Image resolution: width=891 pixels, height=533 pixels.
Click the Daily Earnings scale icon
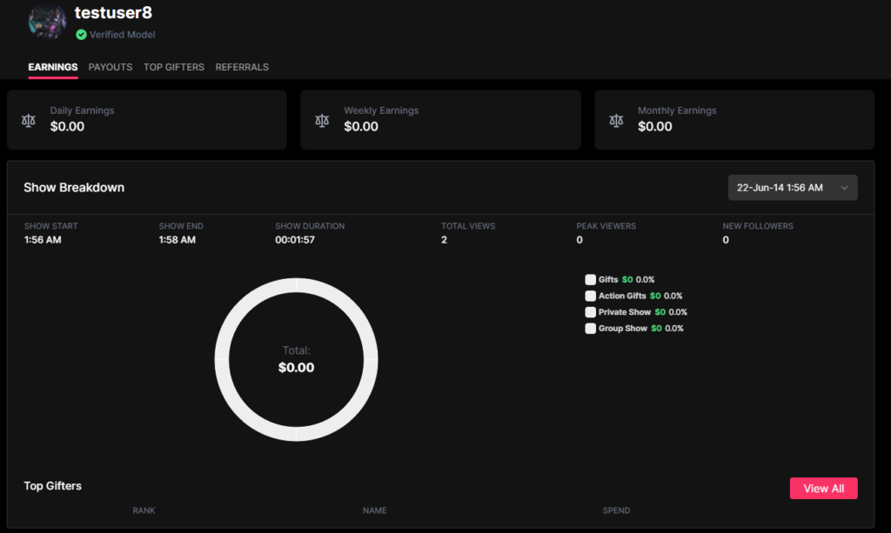[29, 120]
